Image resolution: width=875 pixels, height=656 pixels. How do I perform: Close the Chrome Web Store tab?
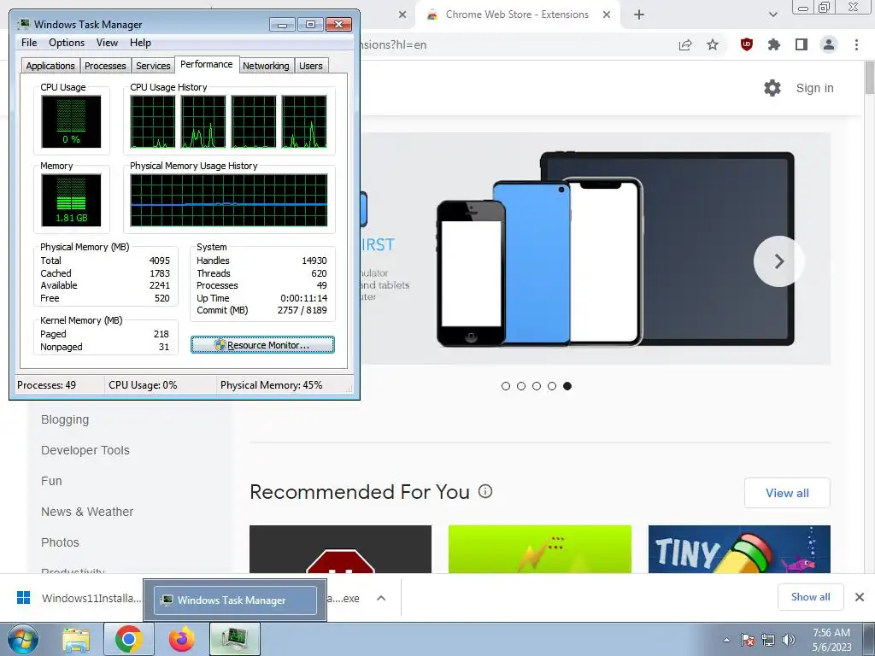pos(607,15)
